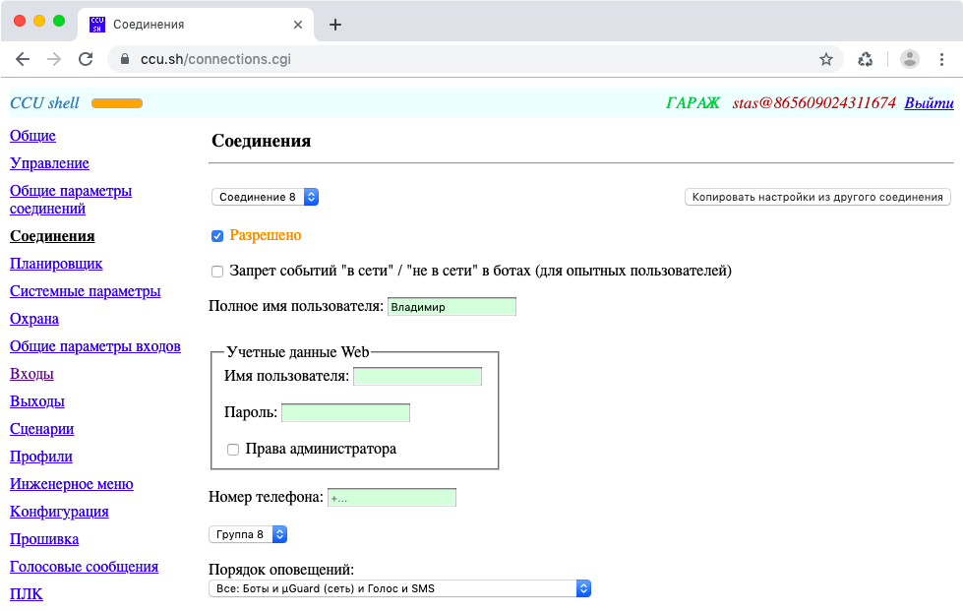
Task: Tick the Права администратора checkbox
Action: (x=233, y=450)
